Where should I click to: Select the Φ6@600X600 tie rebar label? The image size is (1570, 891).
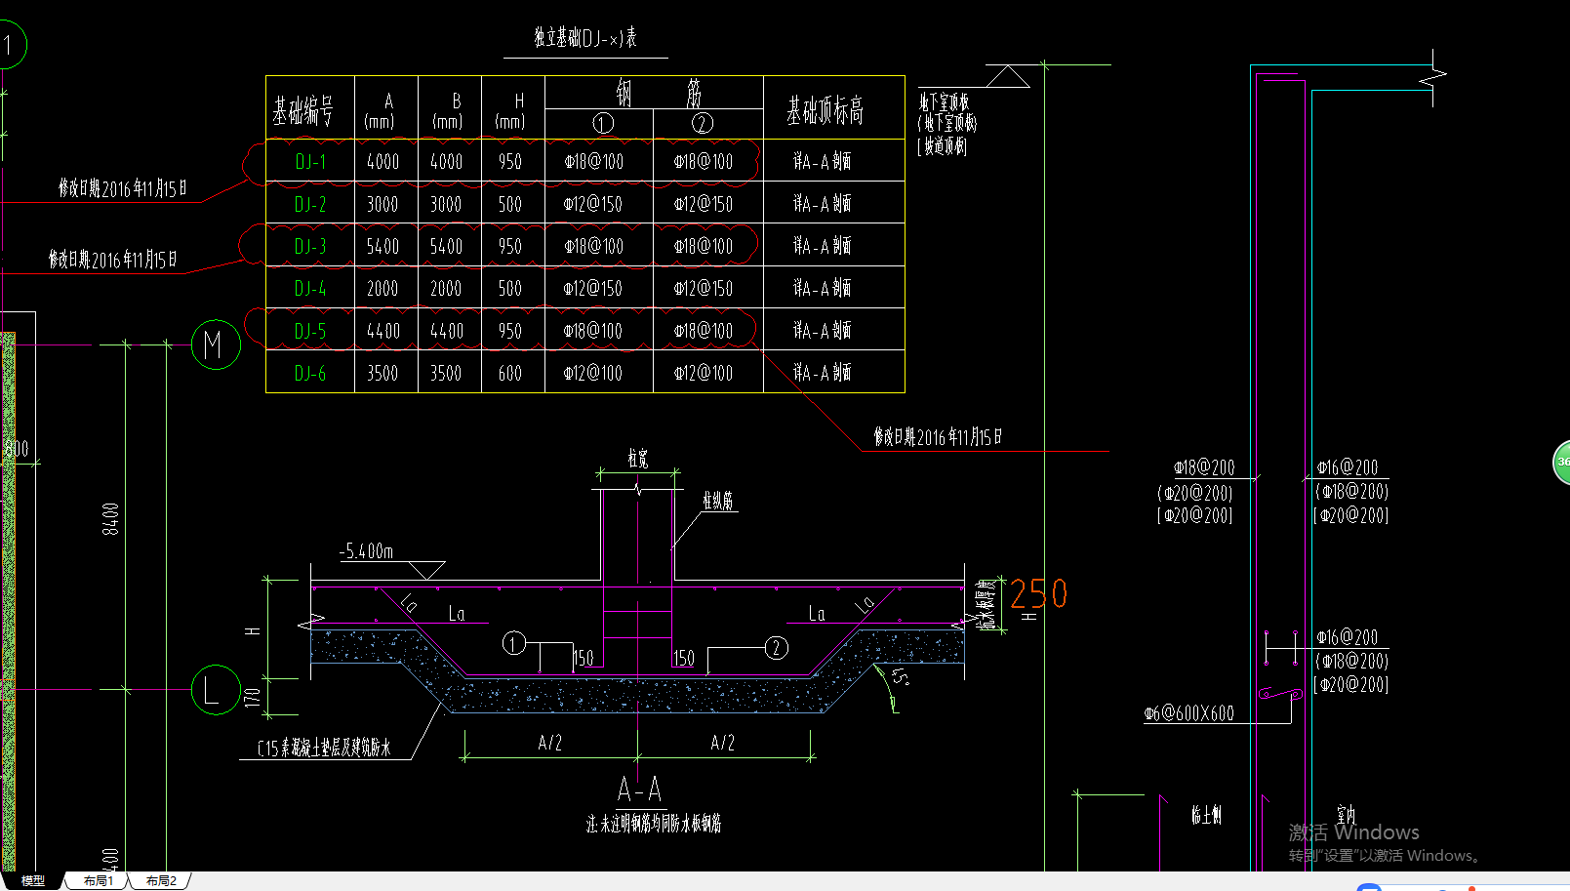coord(1189,713)
